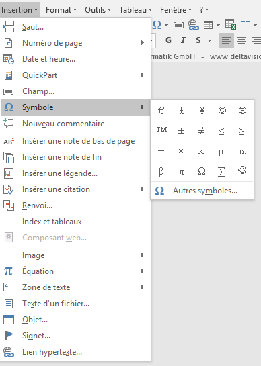
Task: Open the columns dropdown arrow
Action: tap(255, 25)
